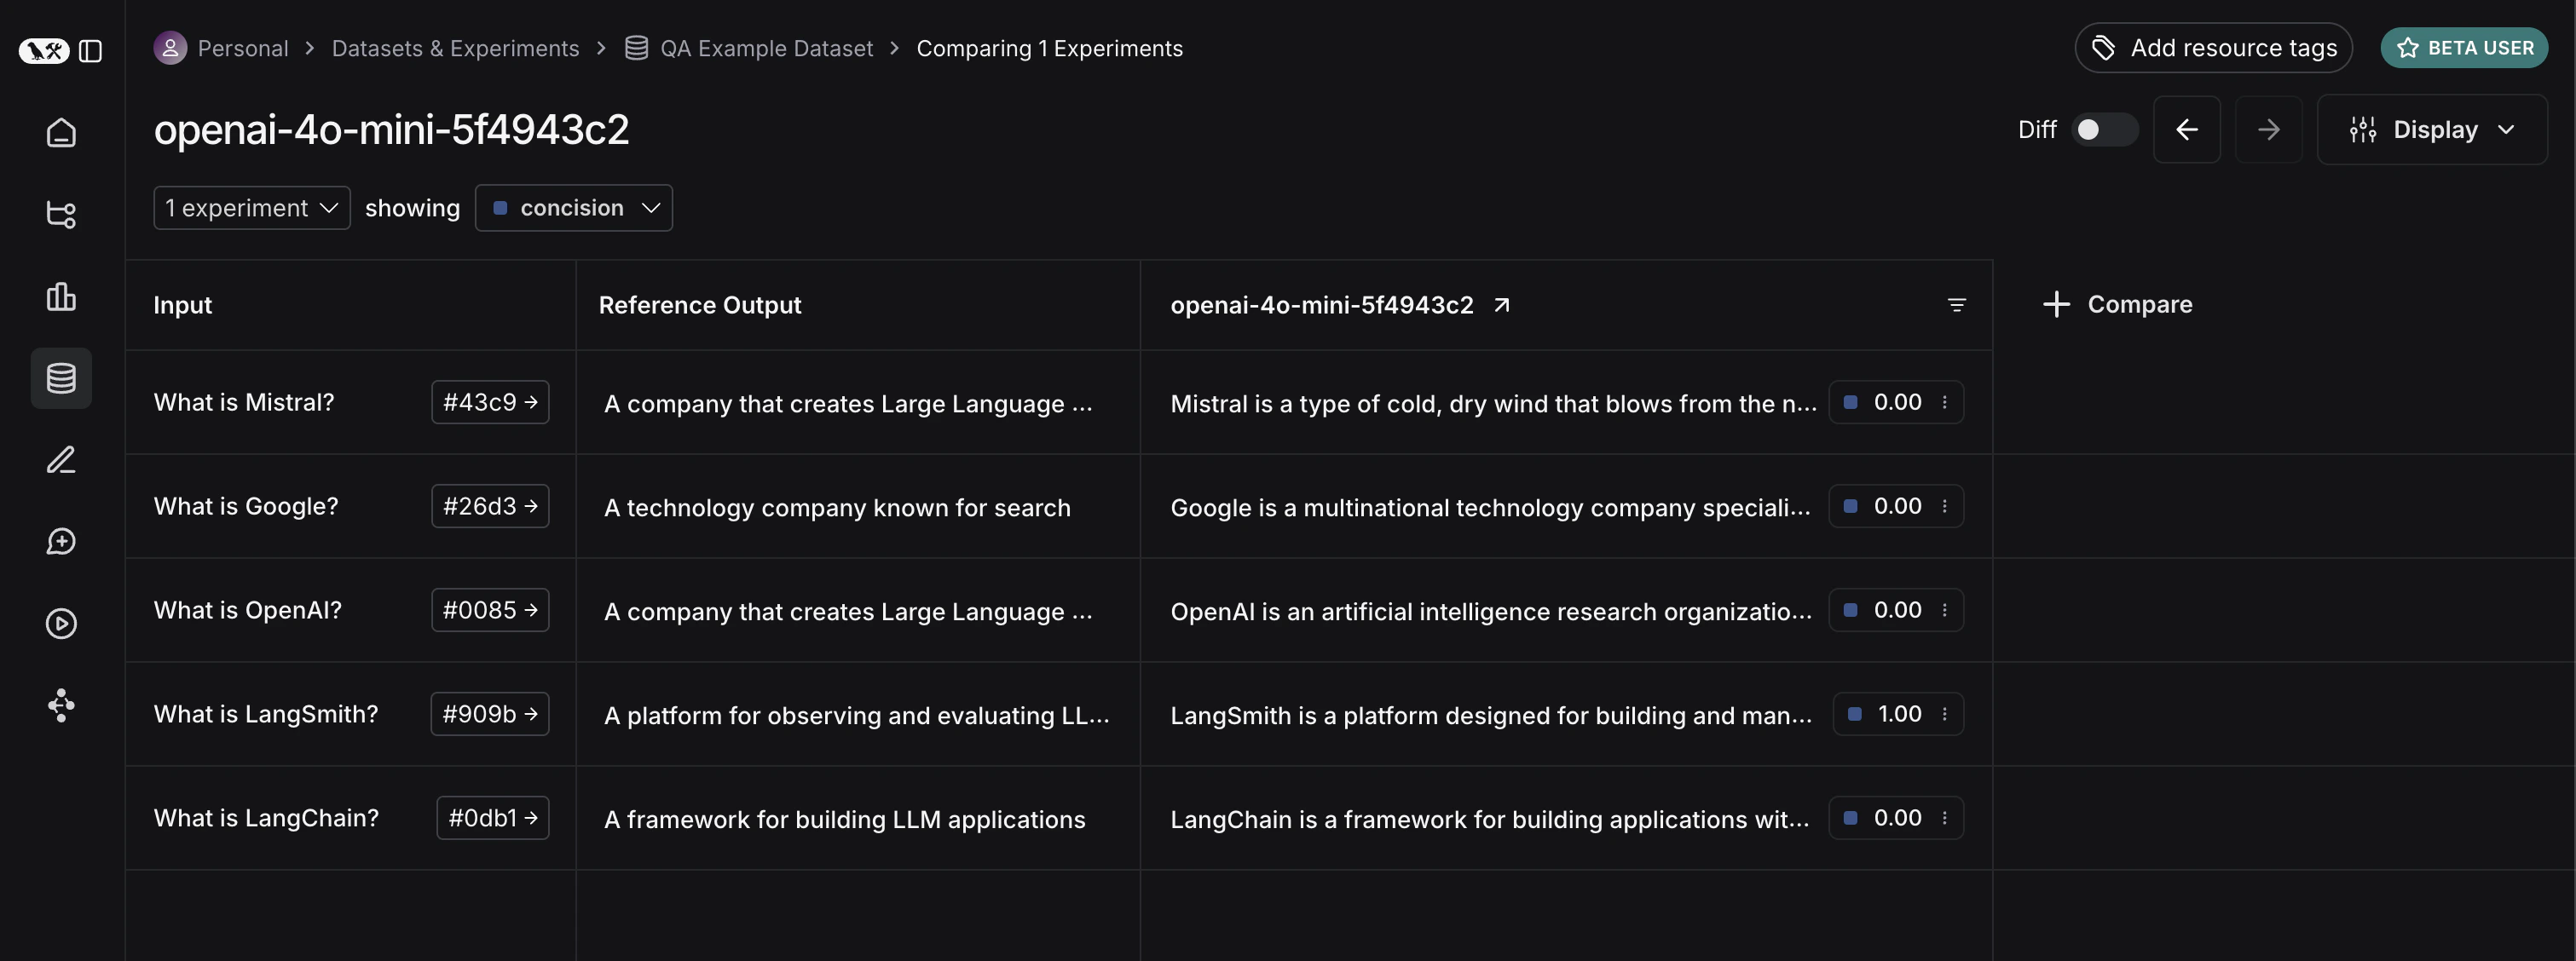Click the previous arrow button
This screenshot has width=2576, height=961.
click(x=2186, y=129)
